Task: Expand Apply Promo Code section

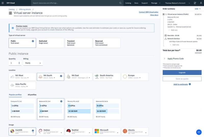Action: [x=174, y=59]
